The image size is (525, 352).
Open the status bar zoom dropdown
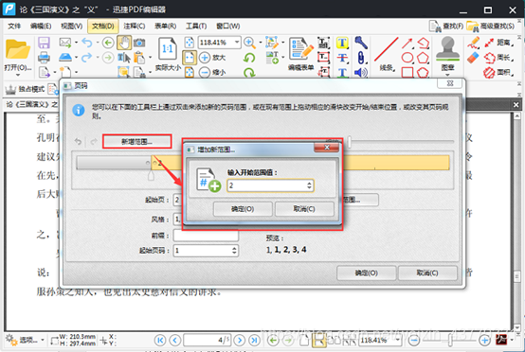tap(397, 340)
